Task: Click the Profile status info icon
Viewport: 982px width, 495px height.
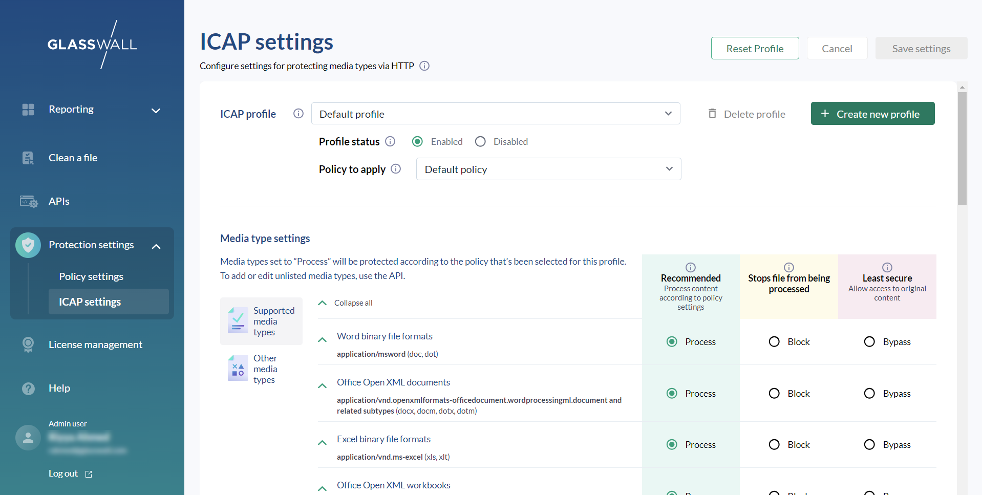Action: point(390,141)
